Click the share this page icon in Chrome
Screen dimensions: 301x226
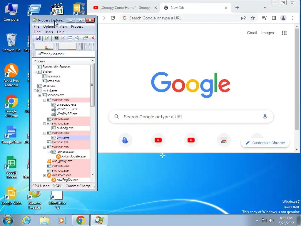click(x=243, y=18)
